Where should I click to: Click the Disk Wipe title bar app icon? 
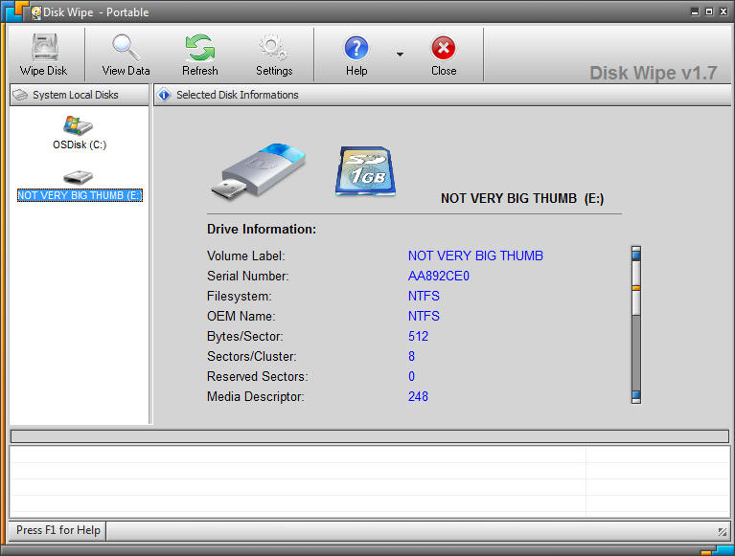(x=36, y=12)
